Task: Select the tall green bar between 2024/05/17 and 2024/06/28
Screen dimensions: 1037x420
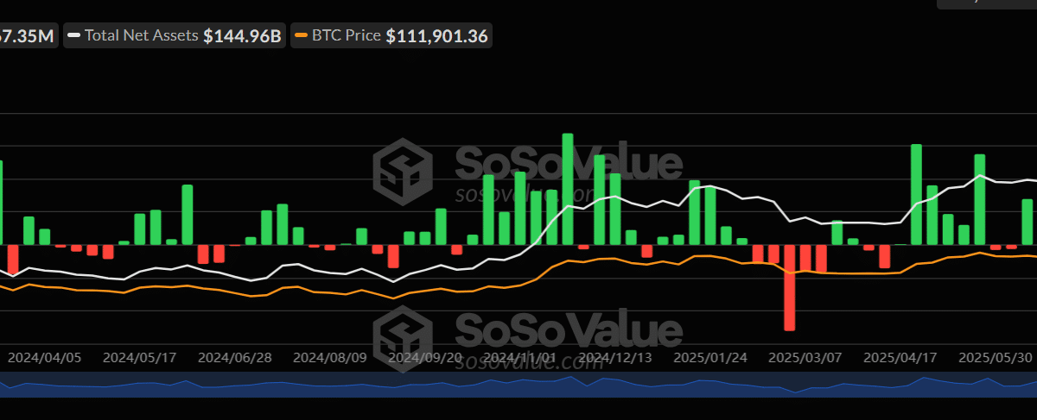Action: click(x=187, y=215)
